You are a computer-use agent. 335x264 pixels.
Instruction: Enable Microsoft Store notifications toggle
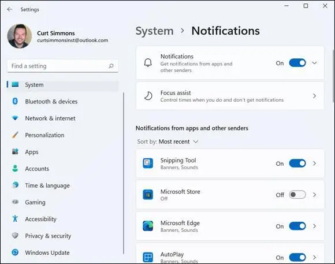click(297, 195)
